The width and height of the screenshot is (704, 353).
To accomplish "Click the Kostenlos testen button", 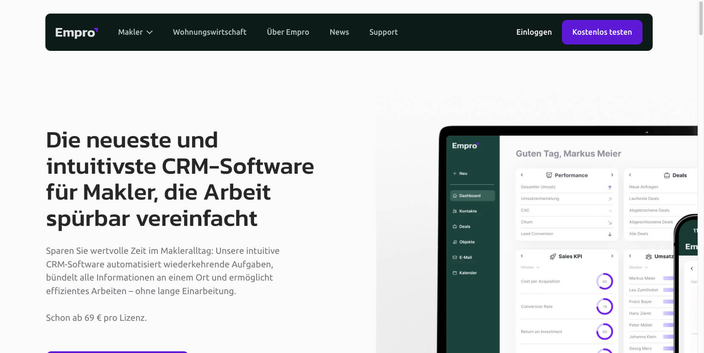I will 602,32.
